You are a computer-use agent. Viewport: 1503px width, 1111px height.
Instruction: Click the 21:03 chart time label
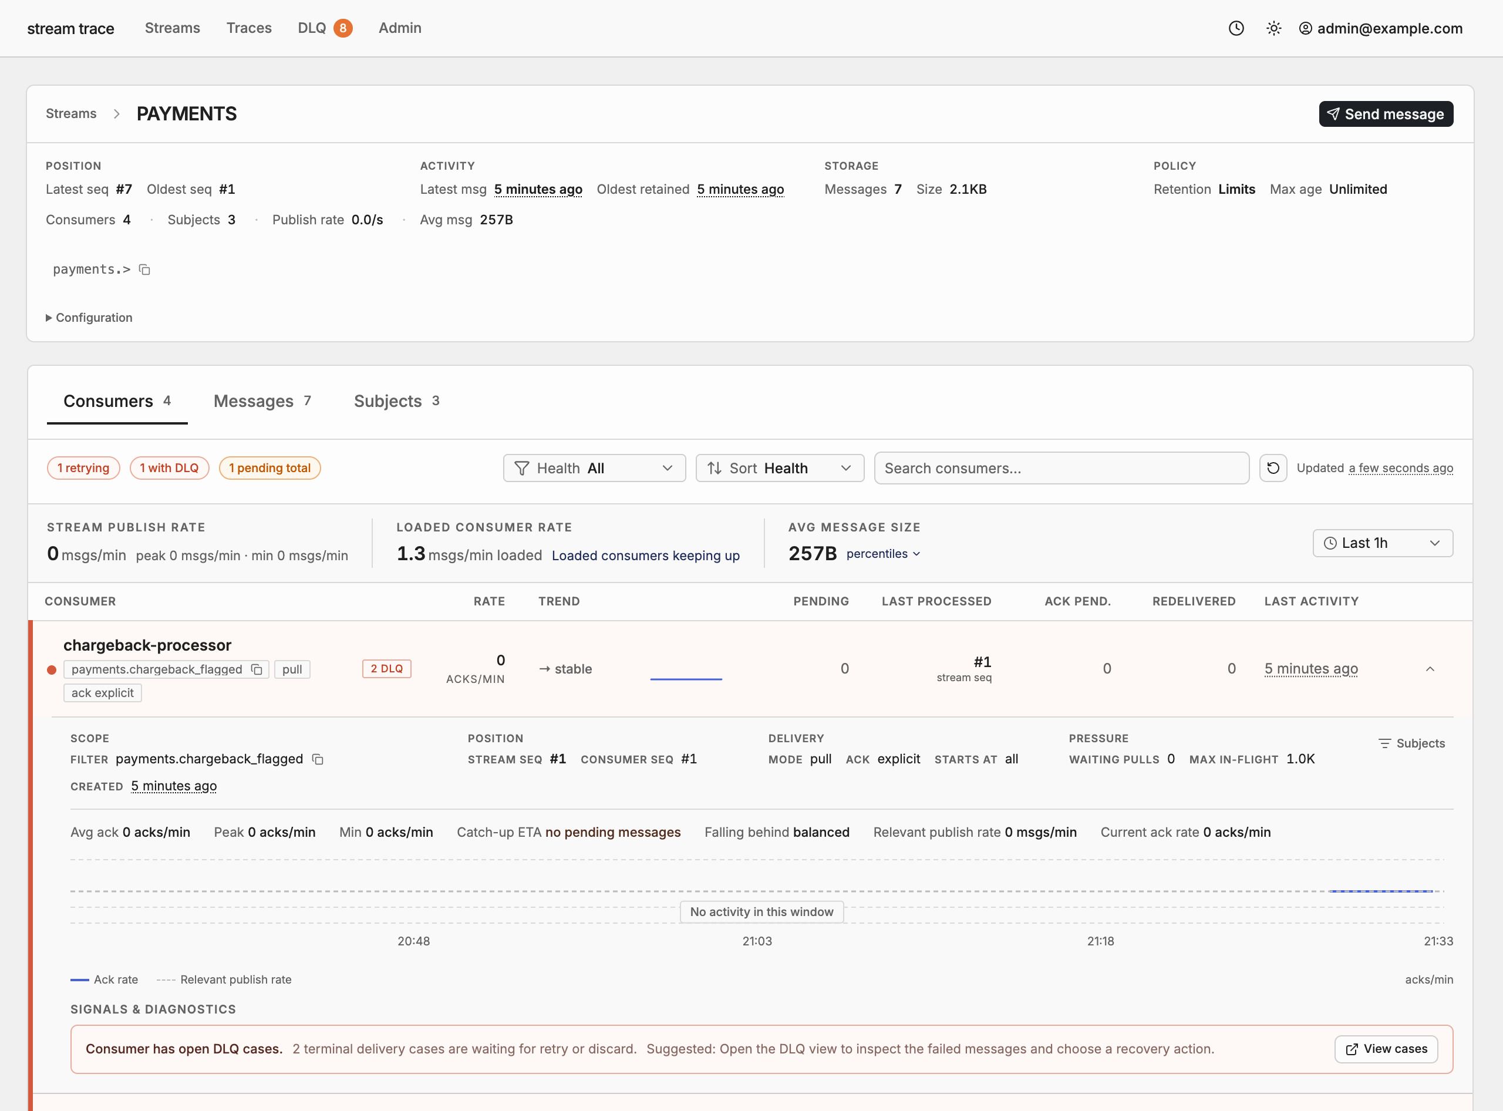[x=757, y=941]
